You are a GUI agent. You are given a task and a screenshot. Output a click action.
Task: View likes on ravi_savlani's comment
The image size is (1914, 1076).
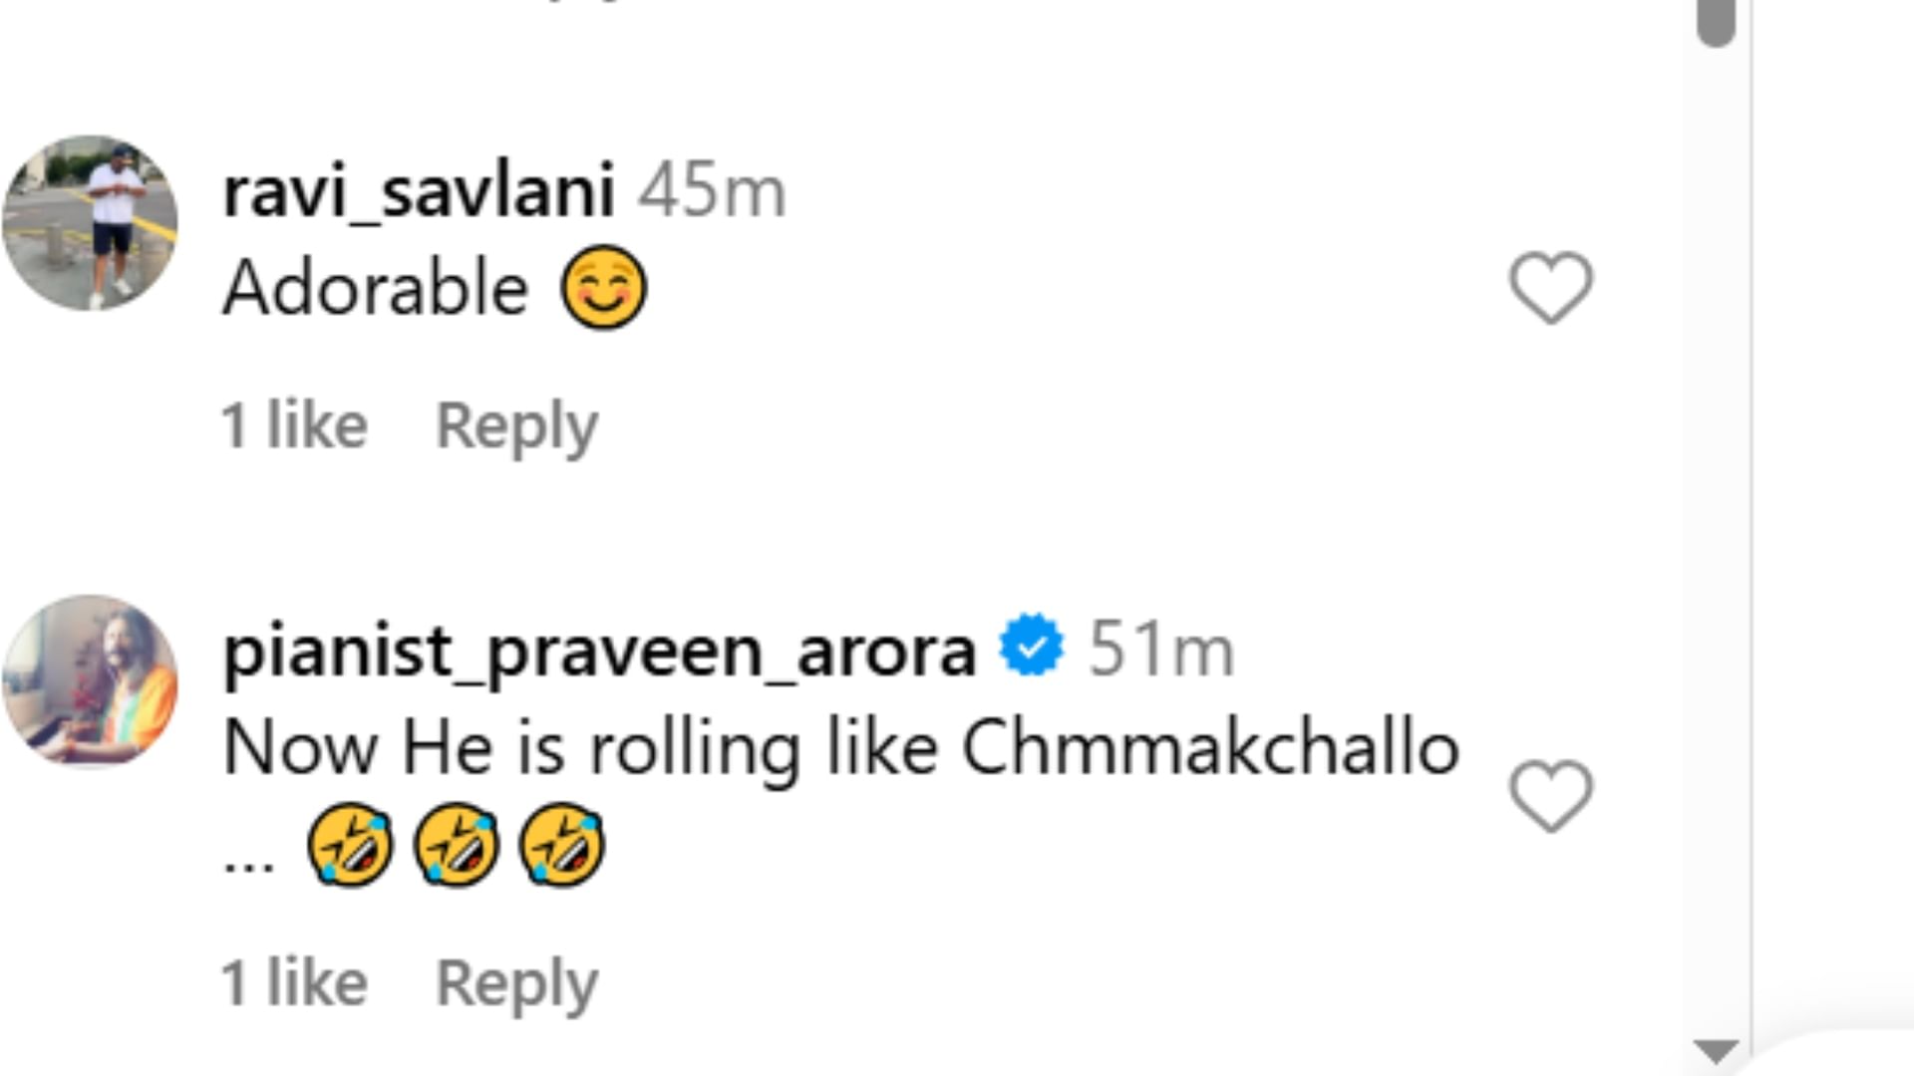[x=294, y=425]
